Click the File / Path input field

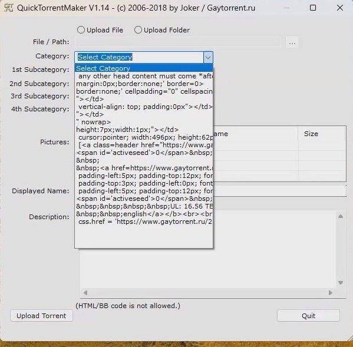click(x=179, y=42)
